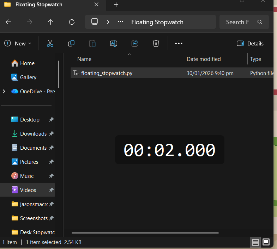Open the See more ellipsis menu
This screenshot has height=249, width=277.
[x=179, y=43]
